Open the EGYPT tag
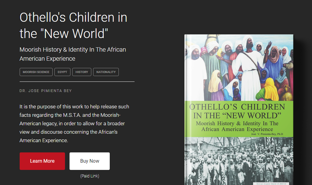The image size is (312, 185). (63, 72)
